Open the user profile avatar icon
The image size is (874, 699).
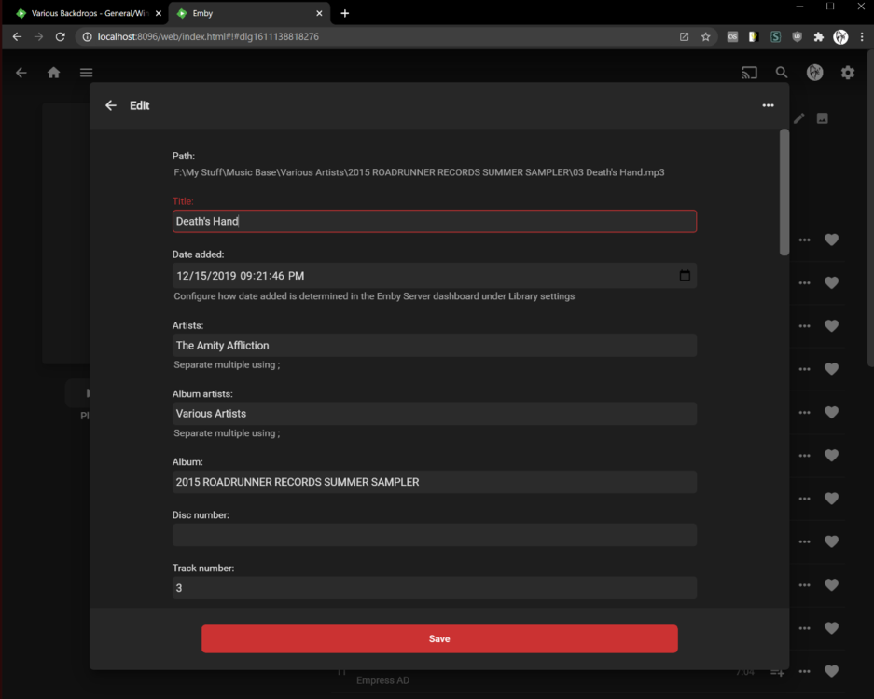pos(814,72)
